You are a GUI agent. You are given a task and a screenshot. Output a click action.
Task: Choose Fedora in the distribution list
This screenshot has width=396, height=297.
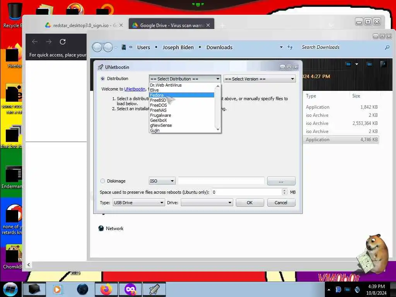coord(182,95)
